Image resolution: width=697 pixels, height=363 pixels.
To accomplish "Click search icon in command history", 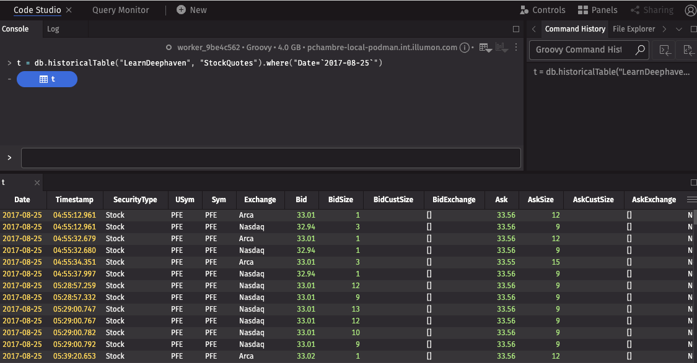I will [x=640, y=50].
